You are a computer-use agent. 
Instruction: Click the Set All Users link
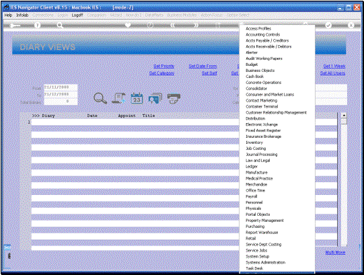[x=332, y=73]
